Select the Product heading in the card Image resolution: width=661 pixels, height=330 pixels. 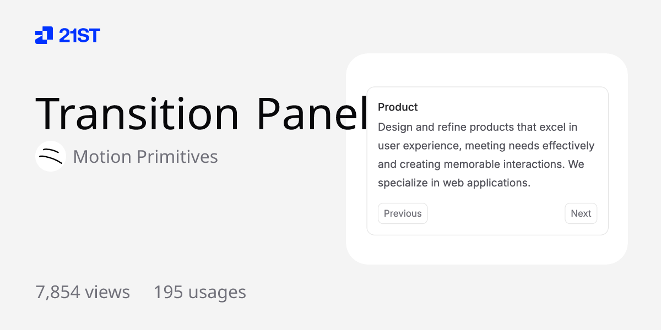click(x=398, y=107)
